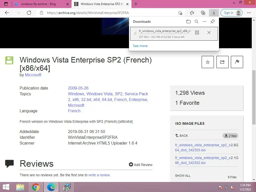
Task: Click the scrollbar down arrow
Action: pyautogui.click(x=254, y=179)
